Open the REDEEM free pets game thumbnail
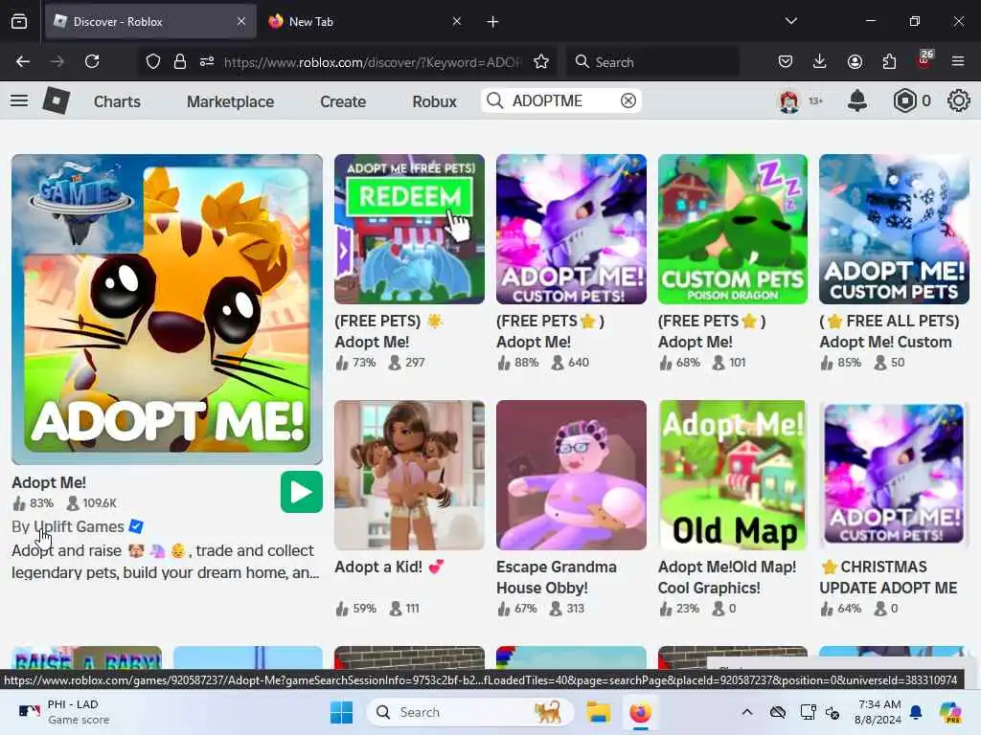The height and width of the screenshot is (735, 981). pos(409,229)
